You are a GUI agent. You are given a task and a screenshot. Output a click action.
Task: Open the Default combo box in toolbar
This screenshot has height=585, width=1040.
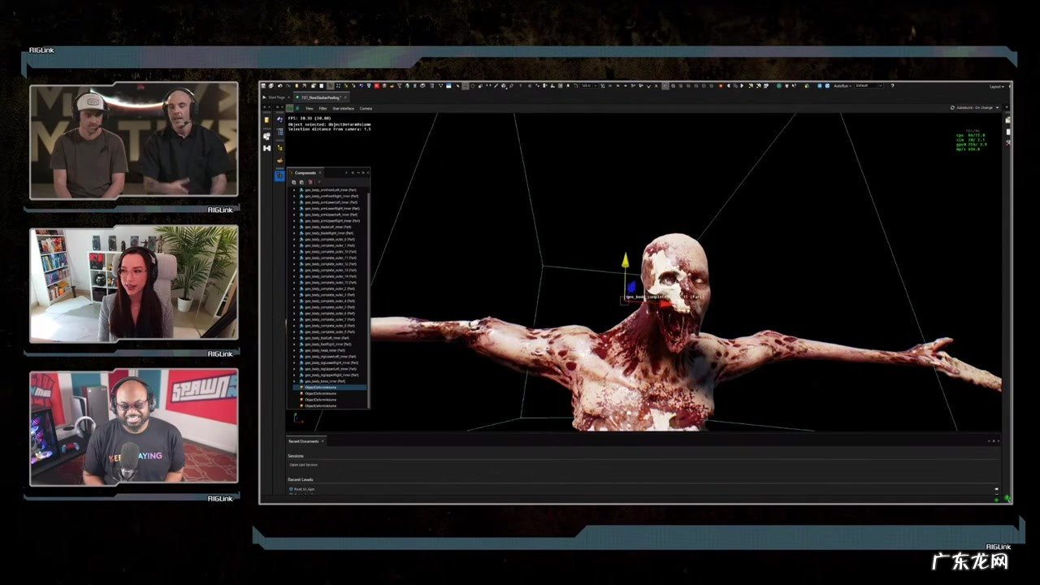(x=868, y=85)
